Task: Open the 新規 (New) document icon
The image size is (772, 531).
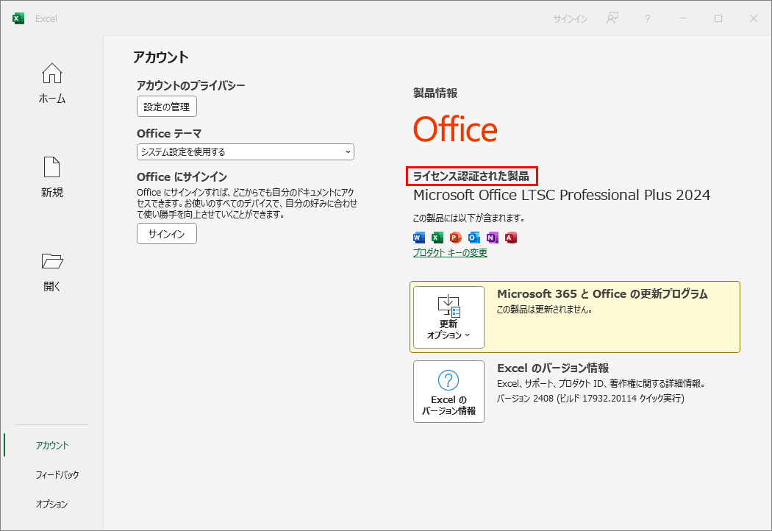Action: pyautogui.click(x=51, y=167)
